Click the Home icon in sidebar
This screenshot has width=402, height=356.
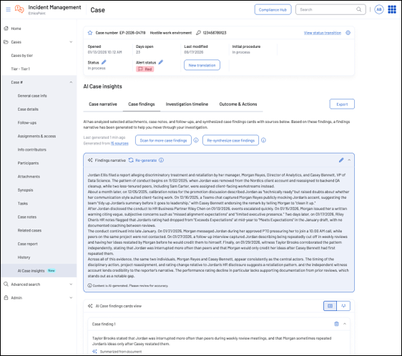coord(6,29)
